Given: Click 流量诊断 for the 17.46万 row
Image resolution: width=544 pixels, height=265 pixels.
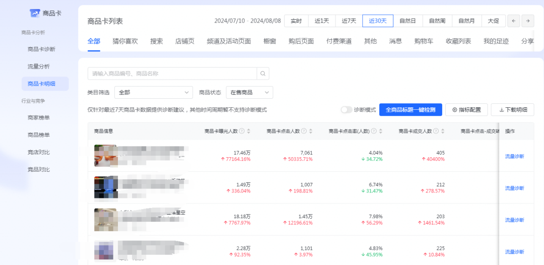Looking at the screenshot, I should (x=514, y=156).
